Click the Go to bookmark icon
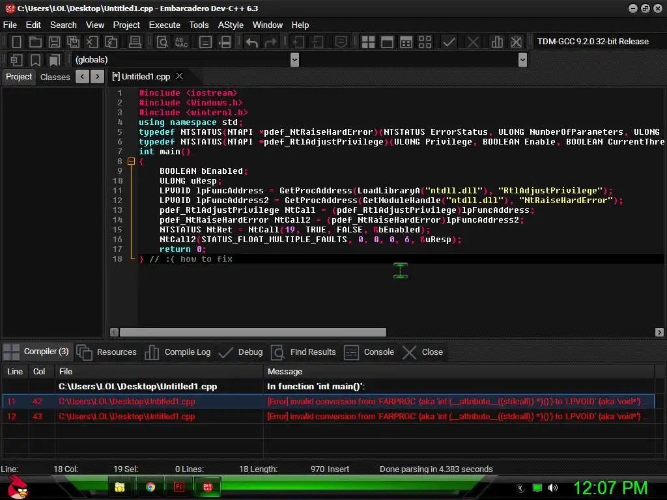 click(54, 60)
